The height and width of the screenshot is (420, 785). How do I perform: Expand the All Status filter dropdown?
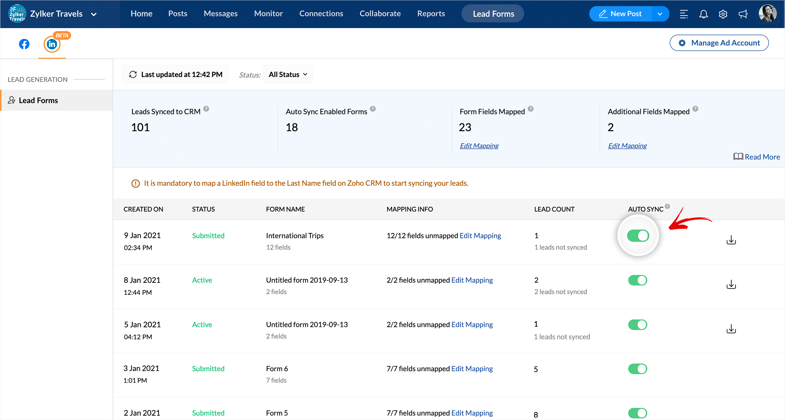tap(288, 74)
